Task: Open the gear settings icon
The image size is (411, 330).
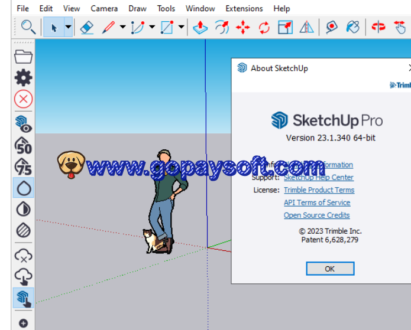Action: [x=23, y=78]
